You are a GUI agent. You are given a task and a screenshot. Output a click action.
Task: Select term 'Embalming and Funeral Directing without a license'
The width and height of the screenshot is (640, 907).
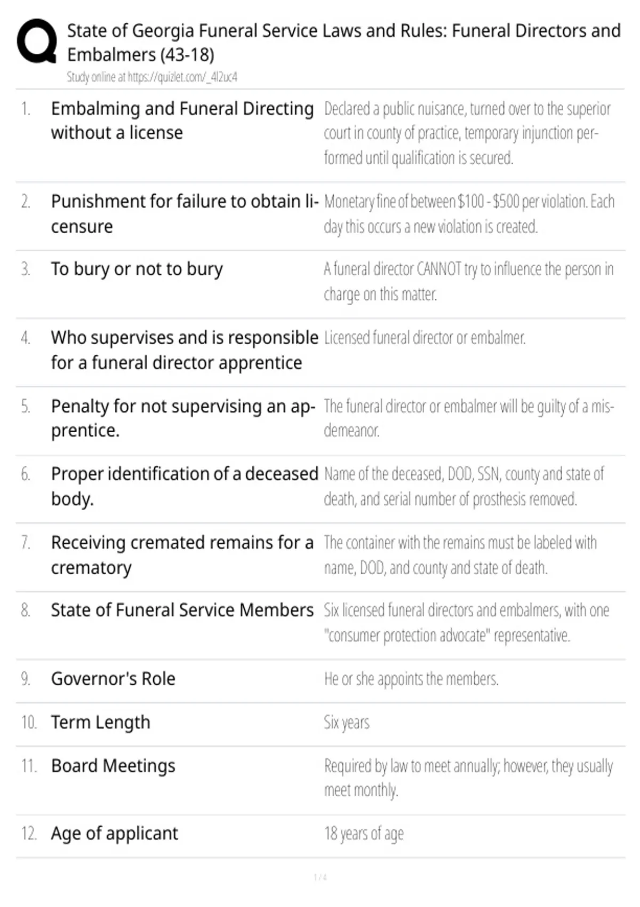pos(182,121)
